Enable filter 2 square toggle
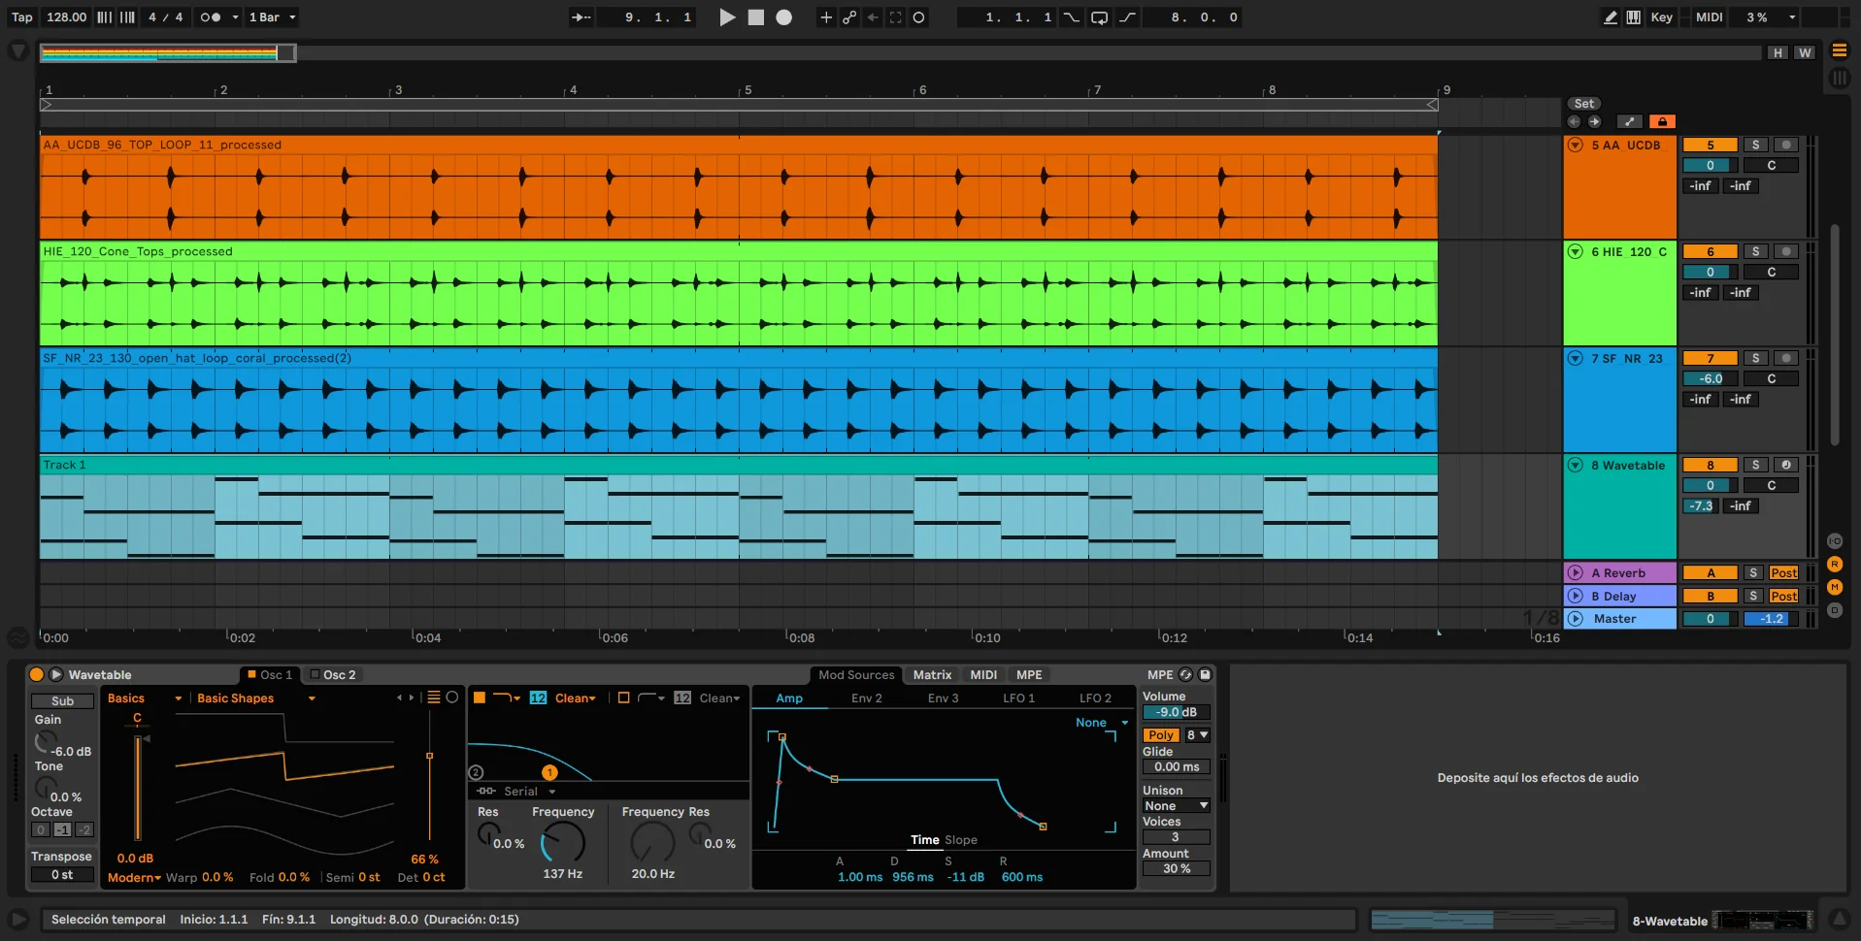 point(623,698)
